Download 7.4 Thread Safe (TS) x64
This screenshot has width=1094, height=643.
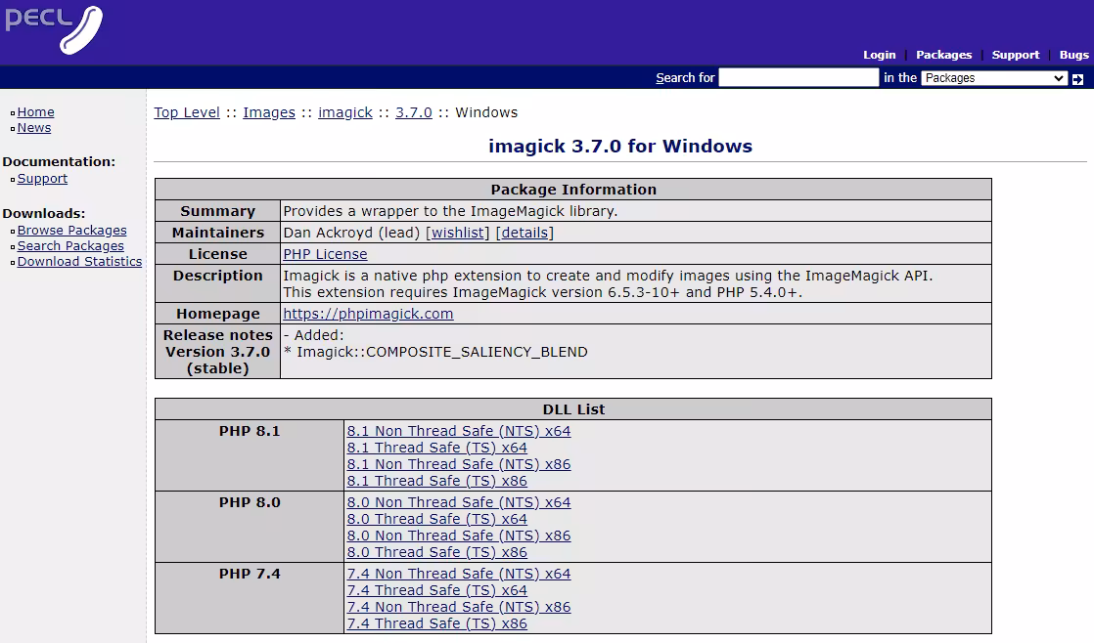(x=437, y=590)
